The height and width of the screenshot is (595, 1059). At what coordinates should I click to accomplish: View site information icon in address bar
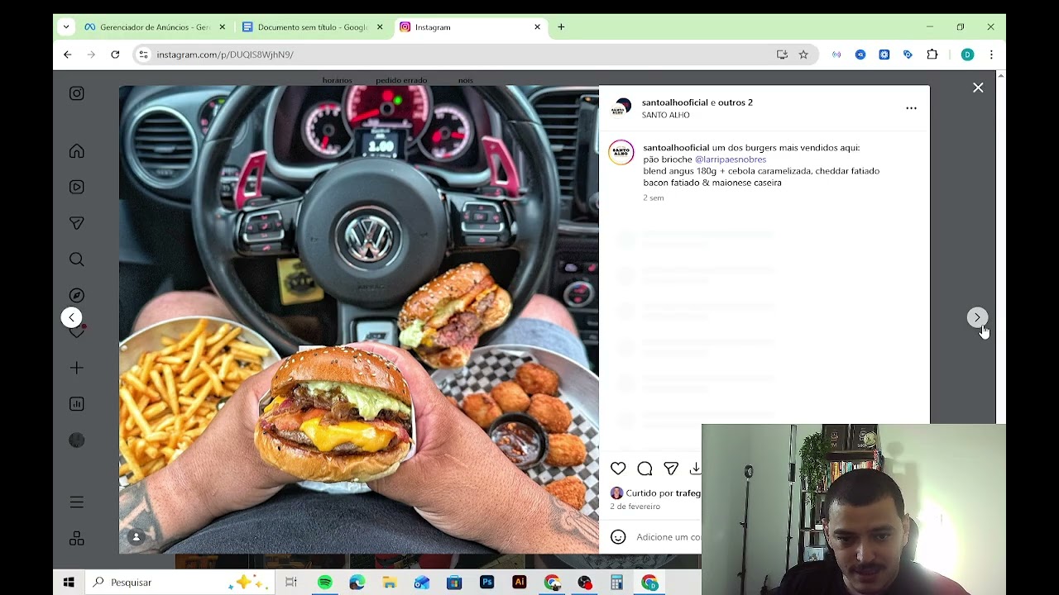coord(143,55)
